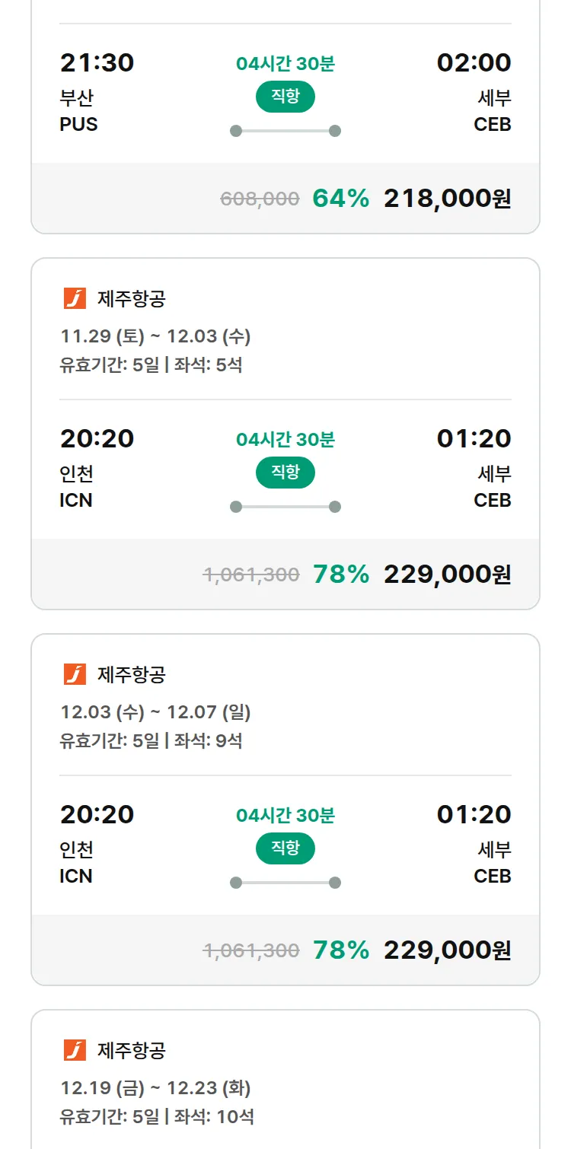571x1149 pixels.
Task: Tap 직항 badge on Busan flight
Action: [285, 97]
